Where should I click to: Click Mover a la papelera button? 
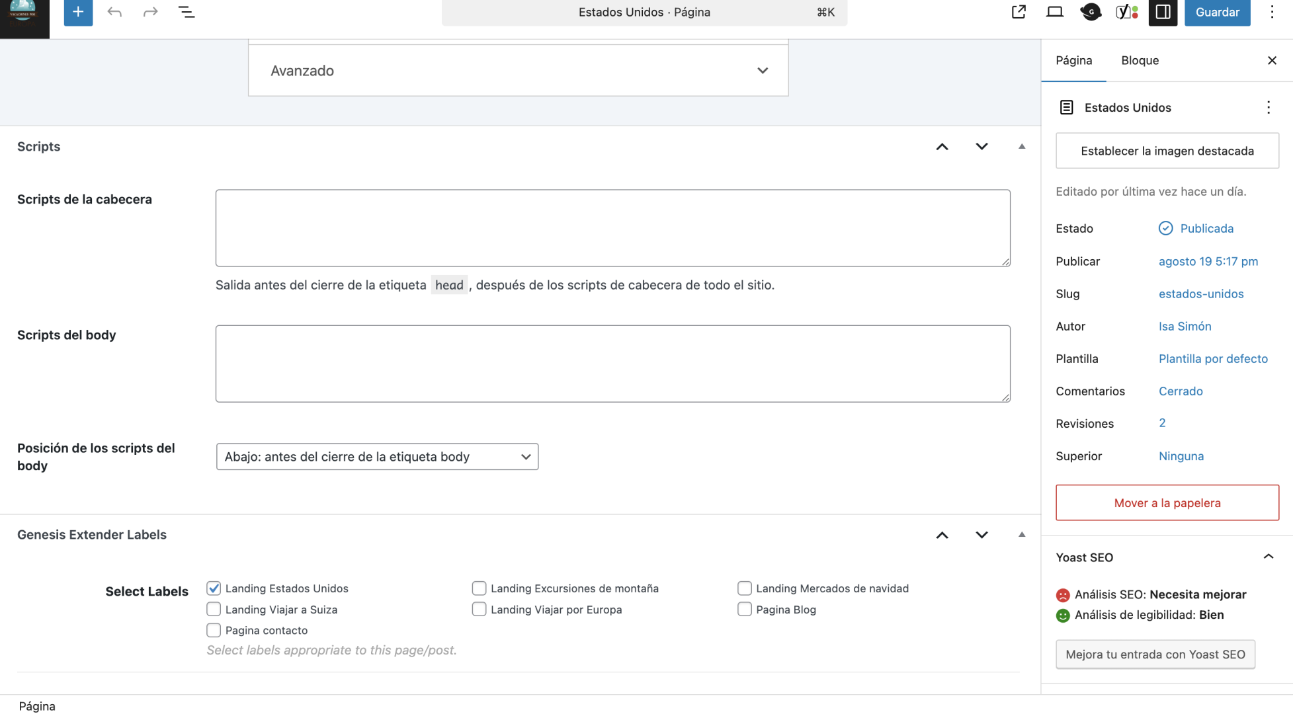click(x=1167, y=503)
